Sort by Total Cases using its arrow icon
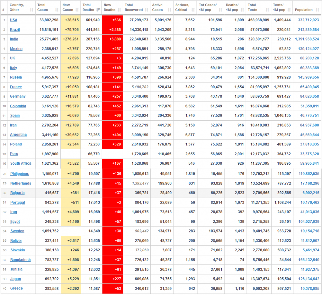Image resolution: width=322 pixels, height=295 pixels. click(x=57, y=10)
